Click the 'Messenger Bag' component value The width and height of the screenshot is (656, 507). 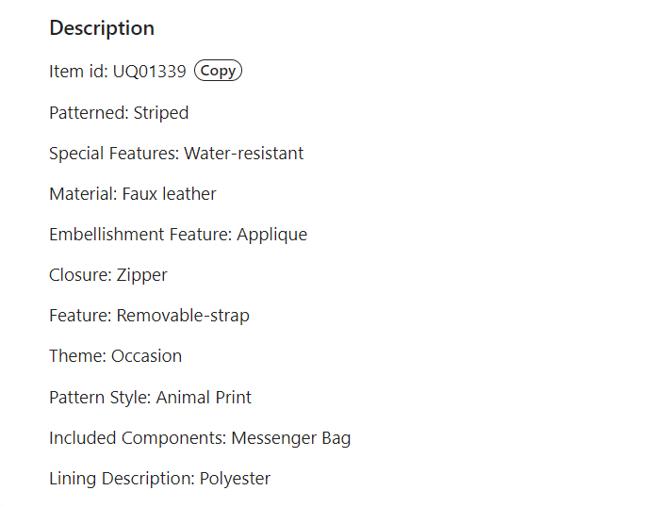[x=291, y=438]
